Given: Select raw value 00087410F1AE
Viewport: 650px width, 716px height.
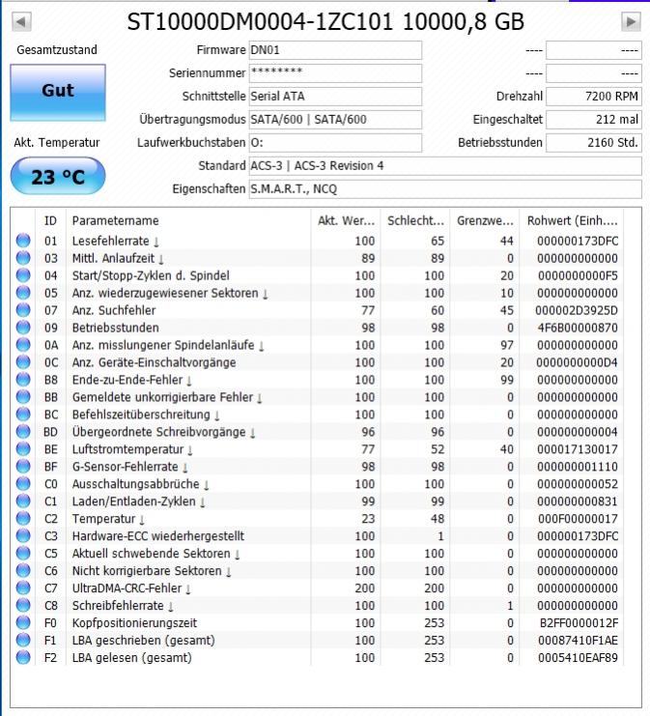Looking at the screenshot, I should [x=578, y=641].
